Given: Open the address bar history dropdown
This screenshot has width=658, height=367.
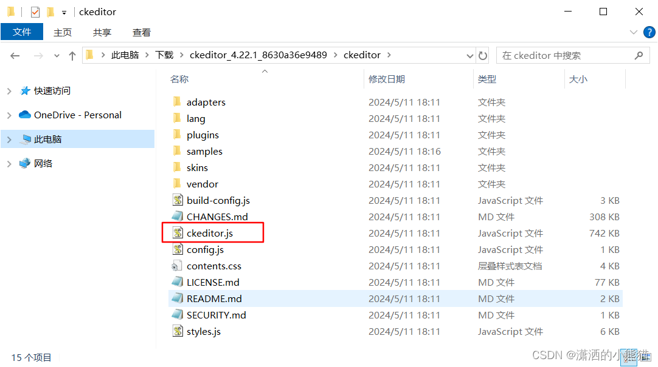Looking at the screenshot, I should 470,56.
